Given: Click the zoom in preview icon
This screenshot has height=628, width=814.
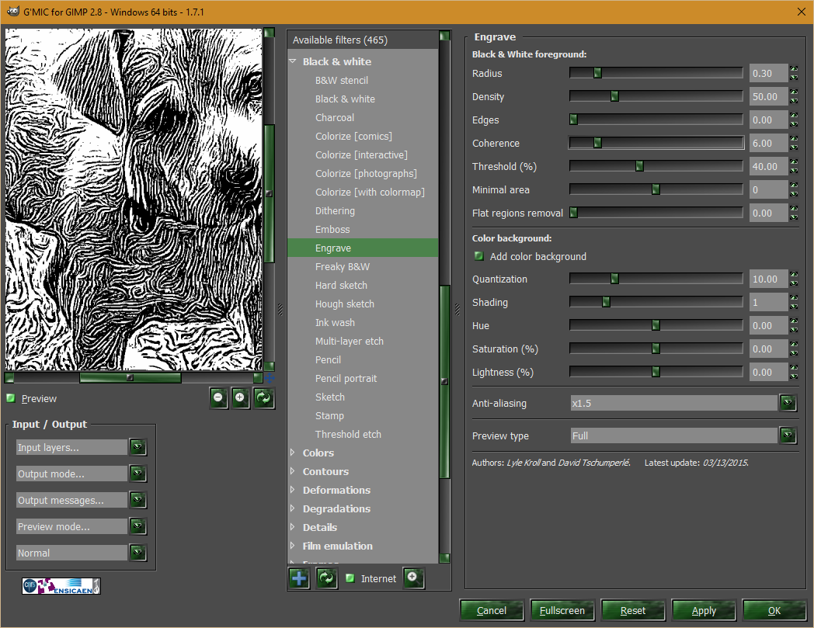Looking at the screenshot, I should click(x=240, y=398).
